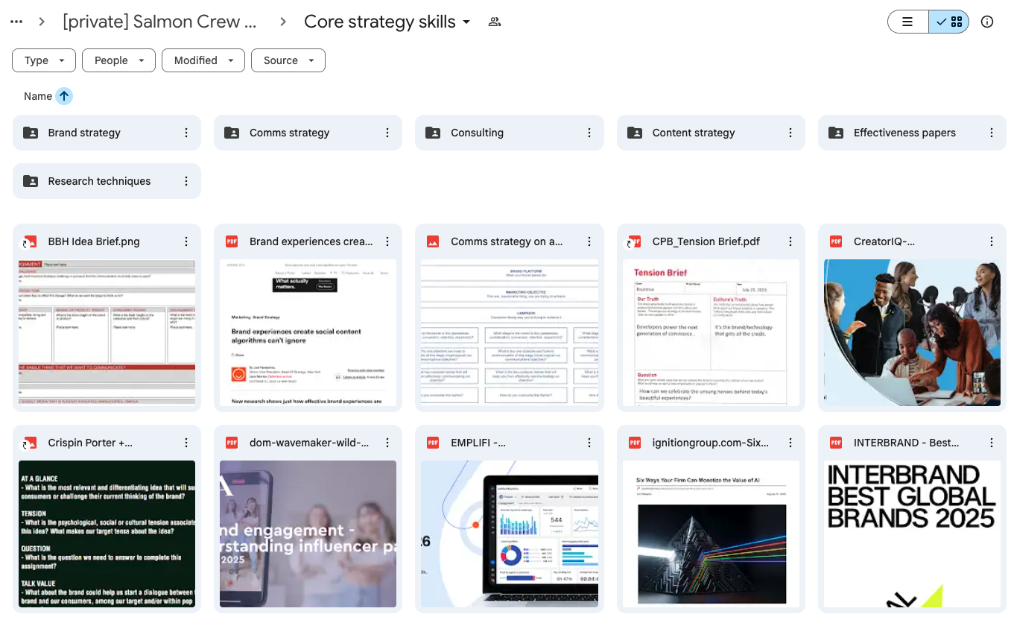Open more actions for Research techniques folder

tap(186, 181)
